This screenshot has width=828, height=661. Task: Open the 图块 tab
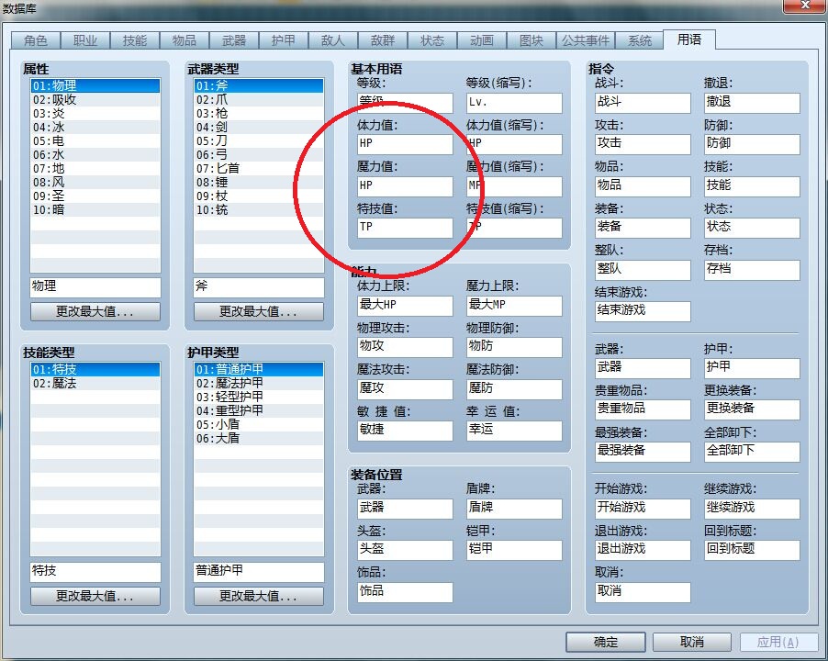[x=531, y=40]
